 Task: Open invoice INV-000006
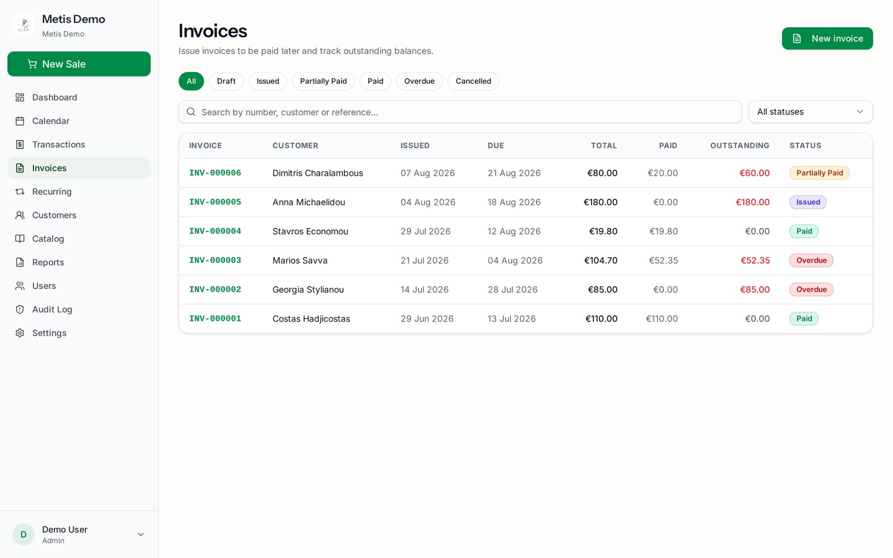click(215, 173)
